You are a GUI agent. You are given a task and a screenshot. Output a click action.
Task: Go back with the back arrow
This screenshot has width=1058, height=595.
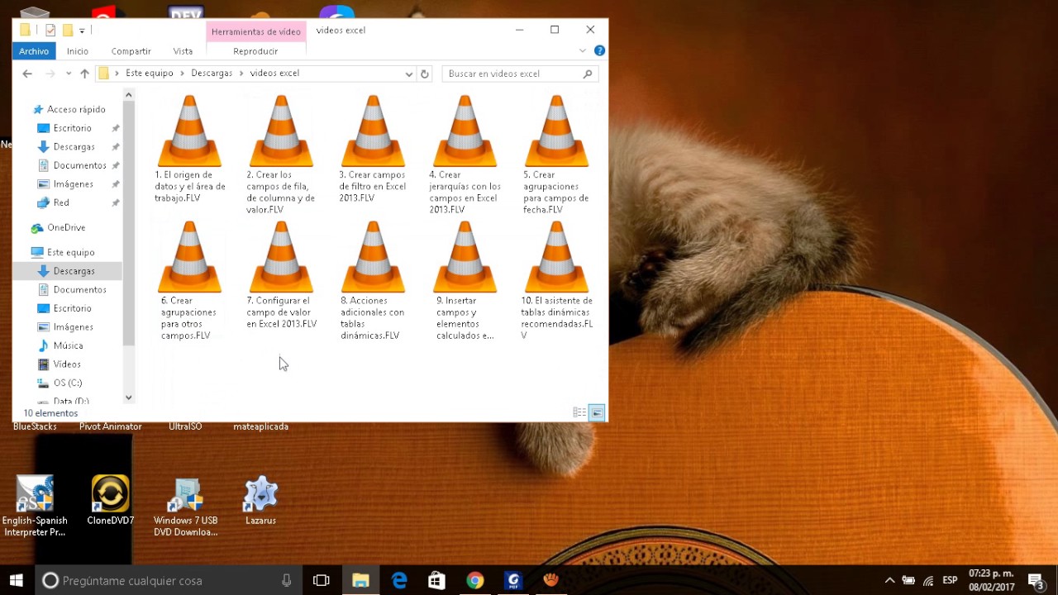point(27,74)
